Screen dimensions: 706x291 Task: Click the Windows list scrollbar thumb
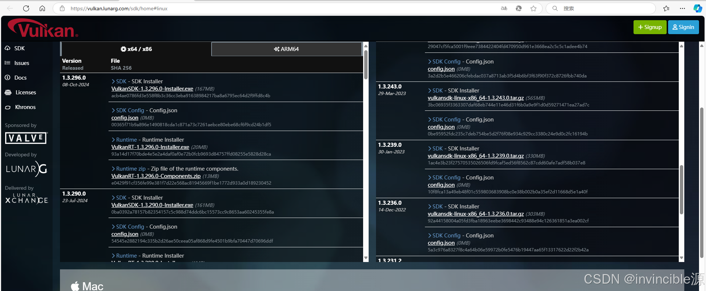pyautogui.click(x=366, y=65)
